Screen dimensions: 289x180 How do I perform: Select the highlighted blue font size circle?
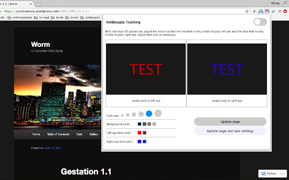pos(149,114)
